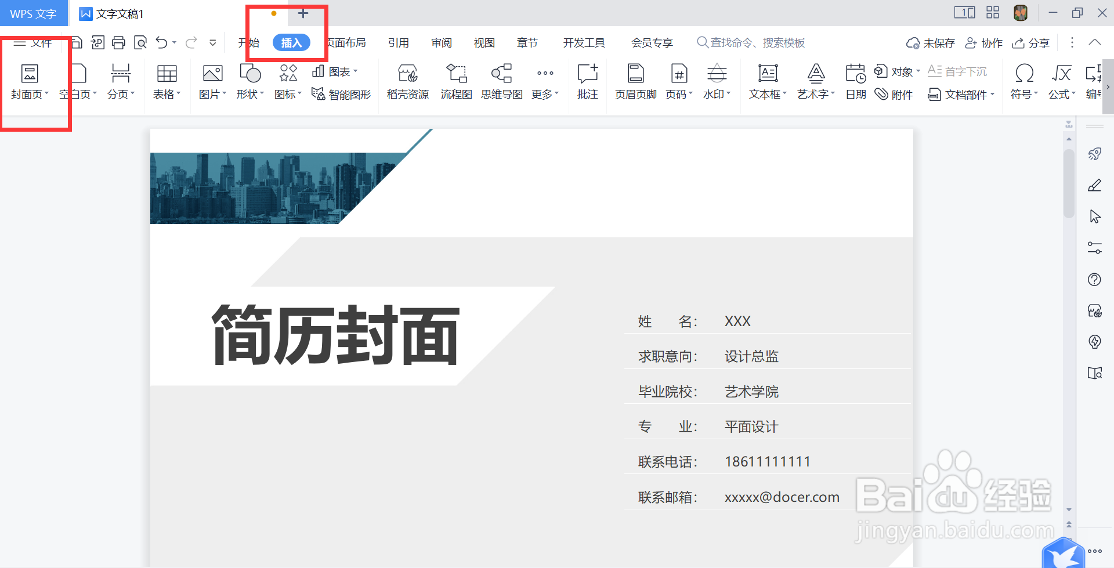The height and width of the screenshot is (568, 1114).
Task: Switch to the 引用 references tab
Action: [x=399, y=42]
